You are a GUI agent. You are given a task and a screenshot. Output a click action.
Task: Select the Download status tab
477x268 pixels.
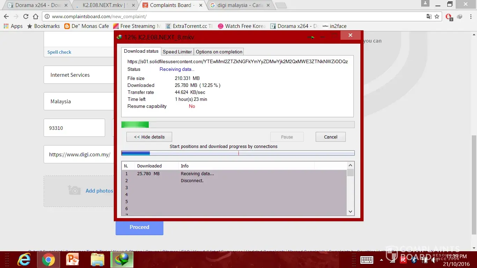coord(141,51)
